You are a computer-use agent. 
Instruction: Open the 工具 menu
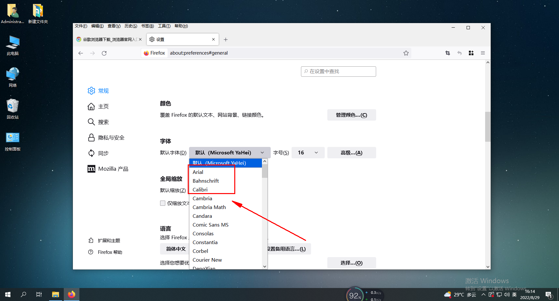(x=164, y=26)
